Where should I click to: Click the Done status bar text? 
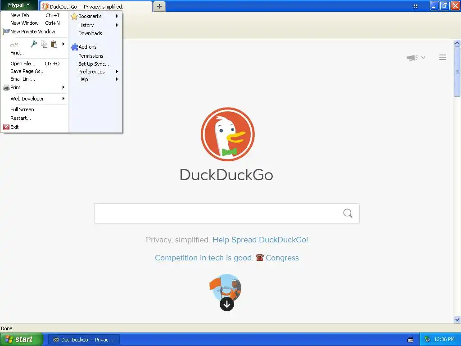[6, 328]
